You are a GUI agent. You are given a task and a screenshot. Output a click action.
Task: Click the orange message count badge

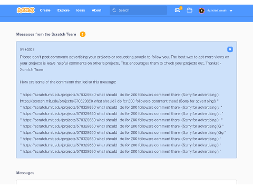click(83, 34)
